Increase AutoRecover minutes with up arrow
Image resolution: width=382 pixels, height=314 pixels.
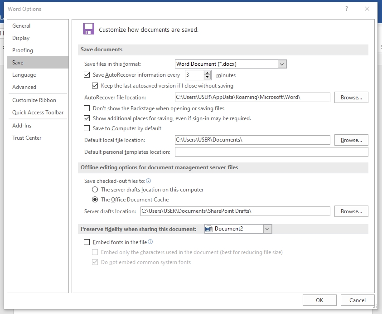click(x=208, y=73)
